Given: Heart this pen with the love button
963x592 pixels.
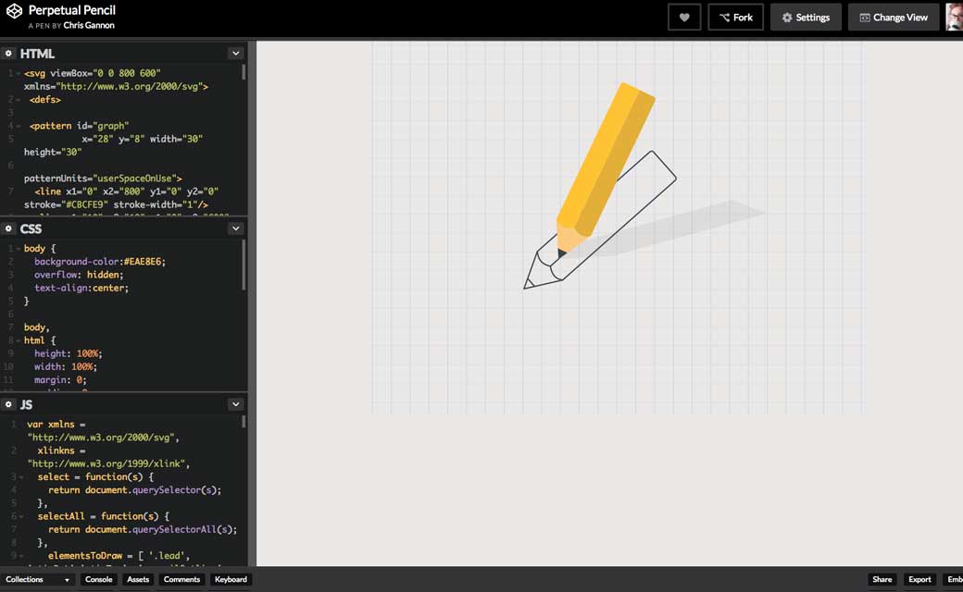Looking at the screenshot, I should (x=684, y=18).
